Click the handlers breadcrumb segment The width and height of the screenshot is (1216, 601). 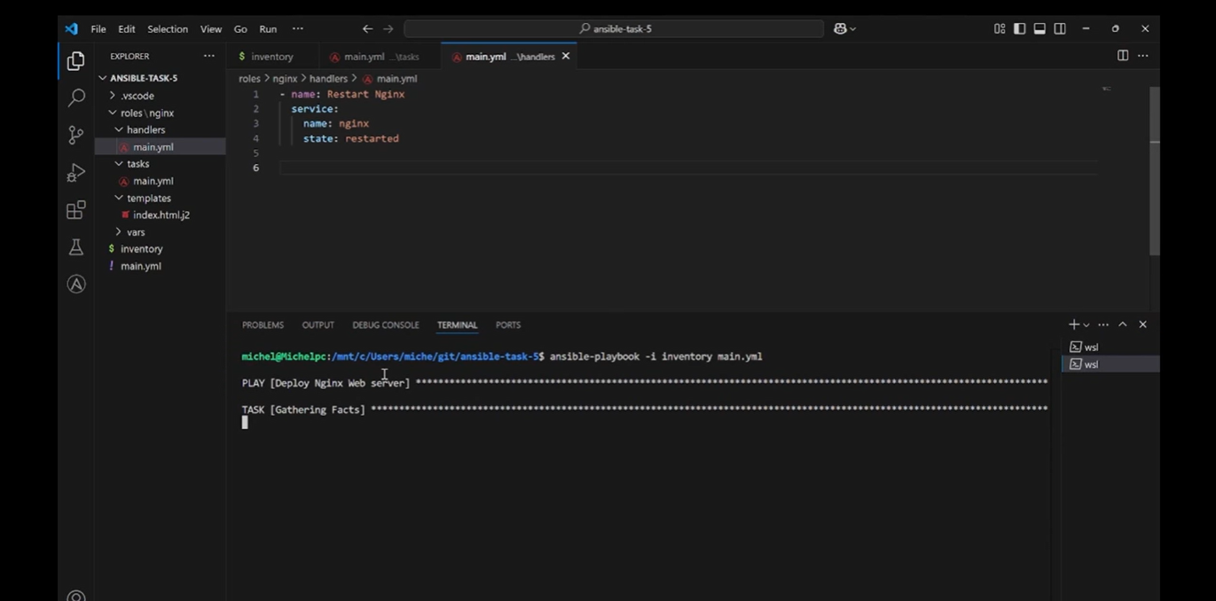point(328,79)
